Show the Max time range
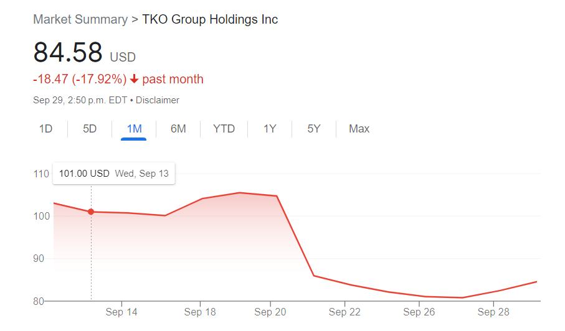This screenshot has height=331, width=565. point(359,129)
